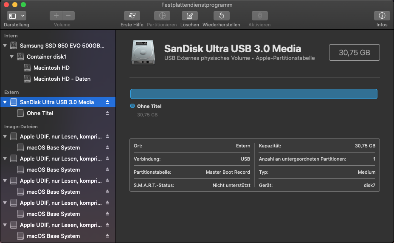The height and width of the screenshot is (243, 394).
Task: Eject the SanDisk Ultra USB 3.0 Media
Action: [x=107, y=102]
